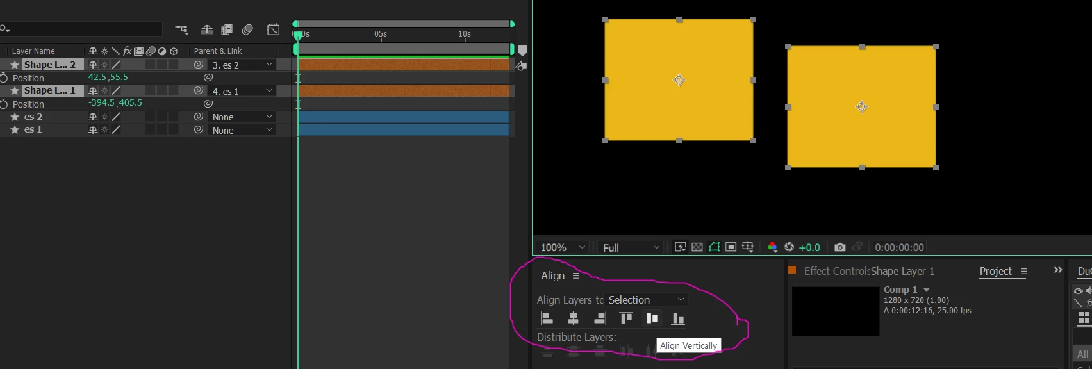Screen dimensions: 1092x369
Task: Click the timeline-wide Hide Shy Layers switch
Action: [207, 29]
